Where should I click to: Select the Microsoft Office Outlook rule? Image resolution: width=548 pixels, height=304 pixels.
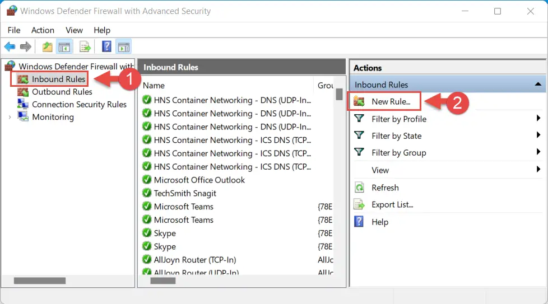[199, 180]
